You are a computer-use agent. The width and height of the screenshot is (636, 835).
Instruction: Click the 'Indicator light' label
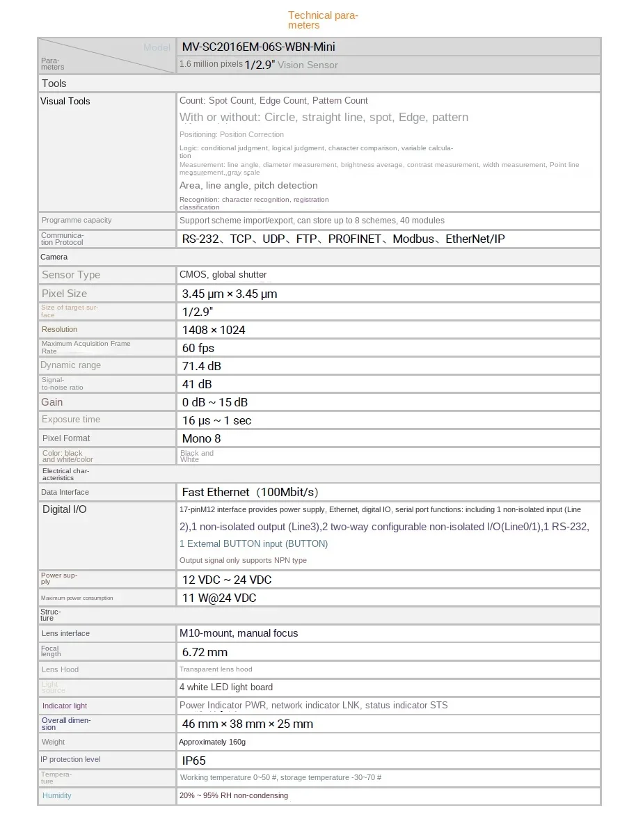point(65,706)
